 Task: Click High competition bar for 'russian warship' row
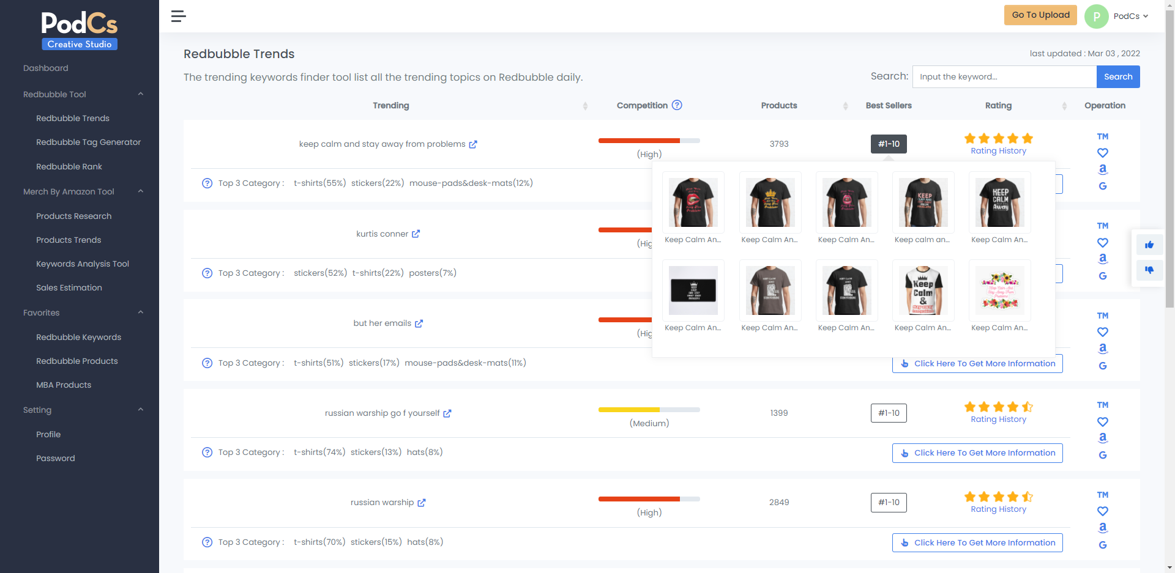649,499
